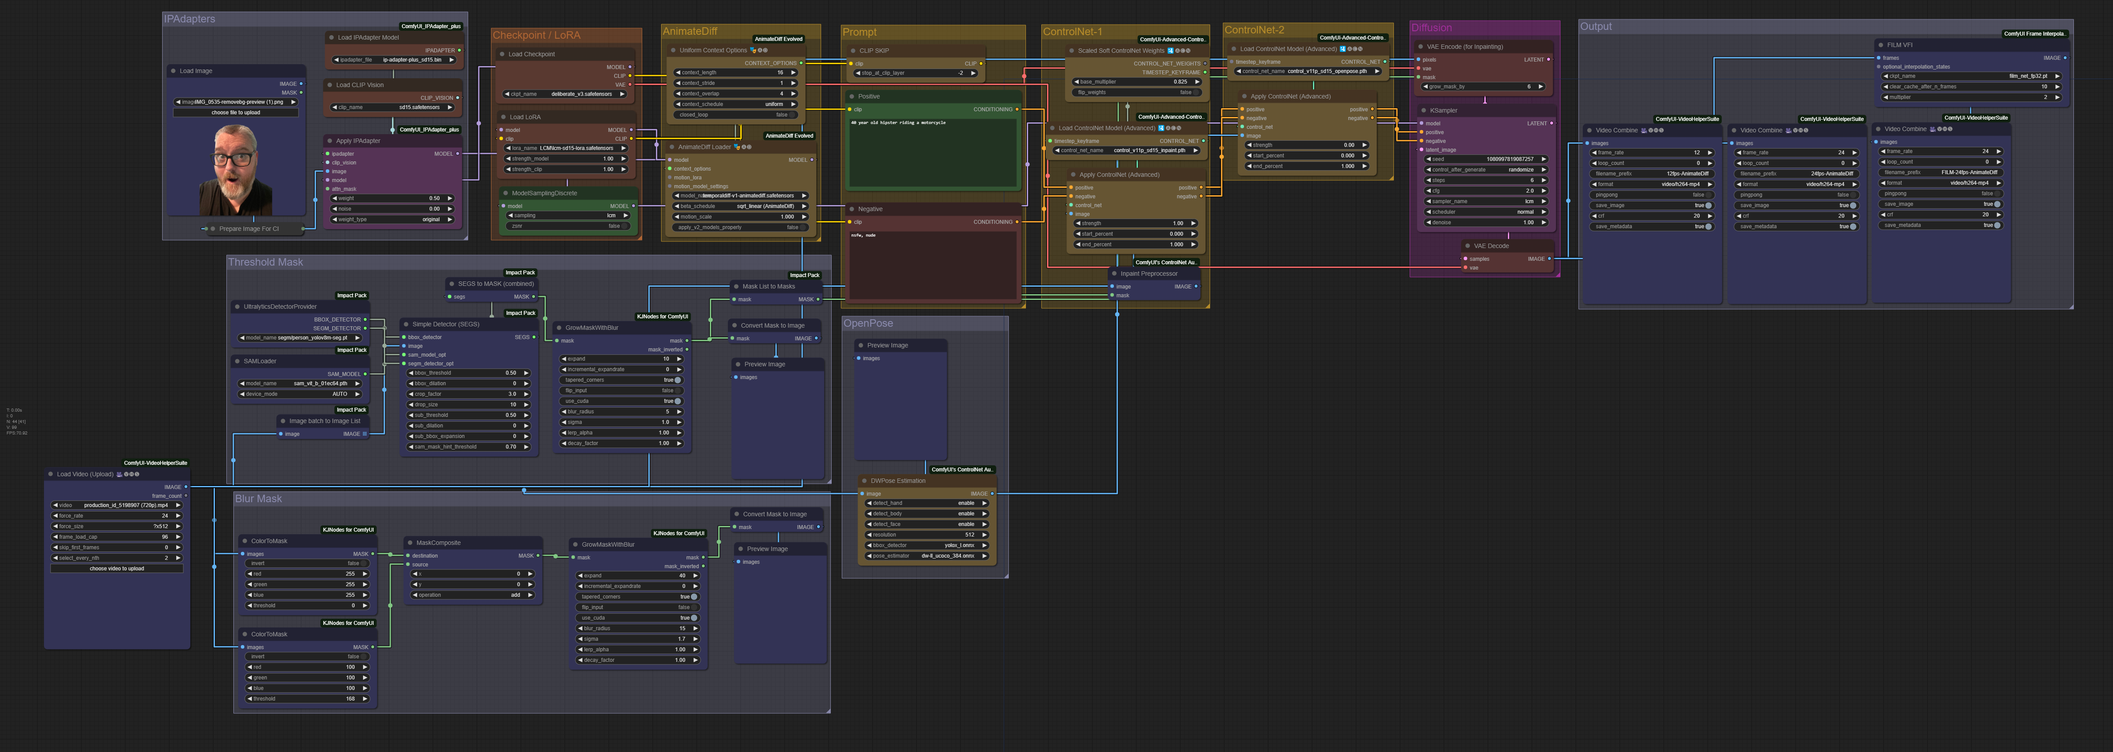Click the VHS camera icon on Load Video (Upload) title
Image resolution: width=2113 pixels, height=752 pixels.
click(120, 475)
